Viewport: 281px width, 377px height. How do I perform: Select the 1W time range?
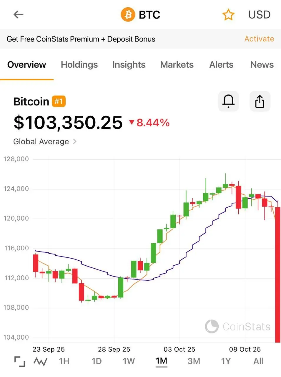tap(129, 361)
